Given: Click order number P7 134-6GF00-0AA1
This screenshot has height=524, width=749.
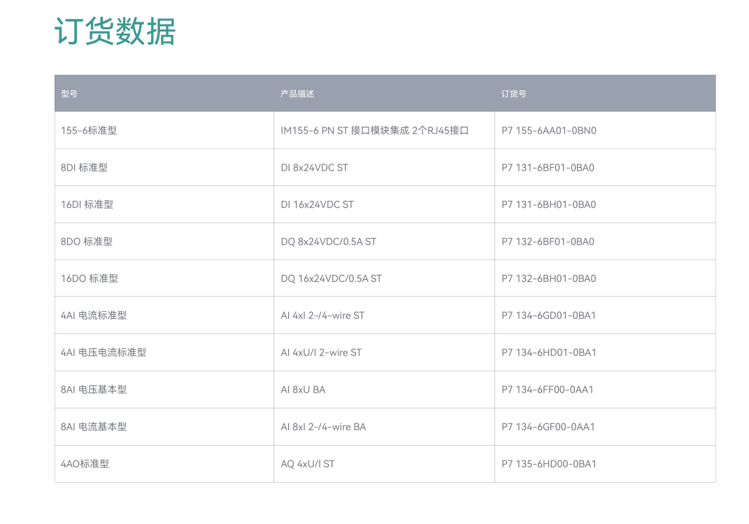Looking at the screenshot, I should point(548,427).
